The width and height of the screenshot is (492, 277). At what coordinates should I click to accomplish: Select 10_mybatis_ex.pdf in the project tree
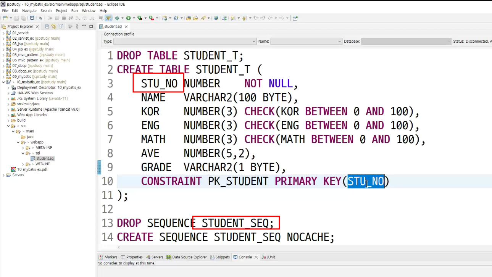click(x=29, y=169)
